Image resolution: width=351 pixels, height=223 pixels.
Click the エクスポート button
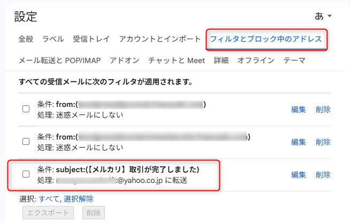tap(48, 213)
